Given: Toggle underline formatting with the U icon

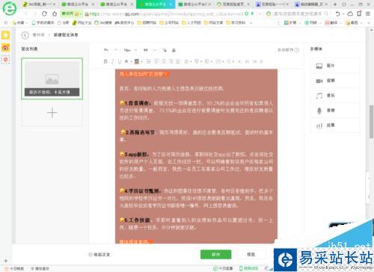Looking at the screenshot, I should 120,61.
